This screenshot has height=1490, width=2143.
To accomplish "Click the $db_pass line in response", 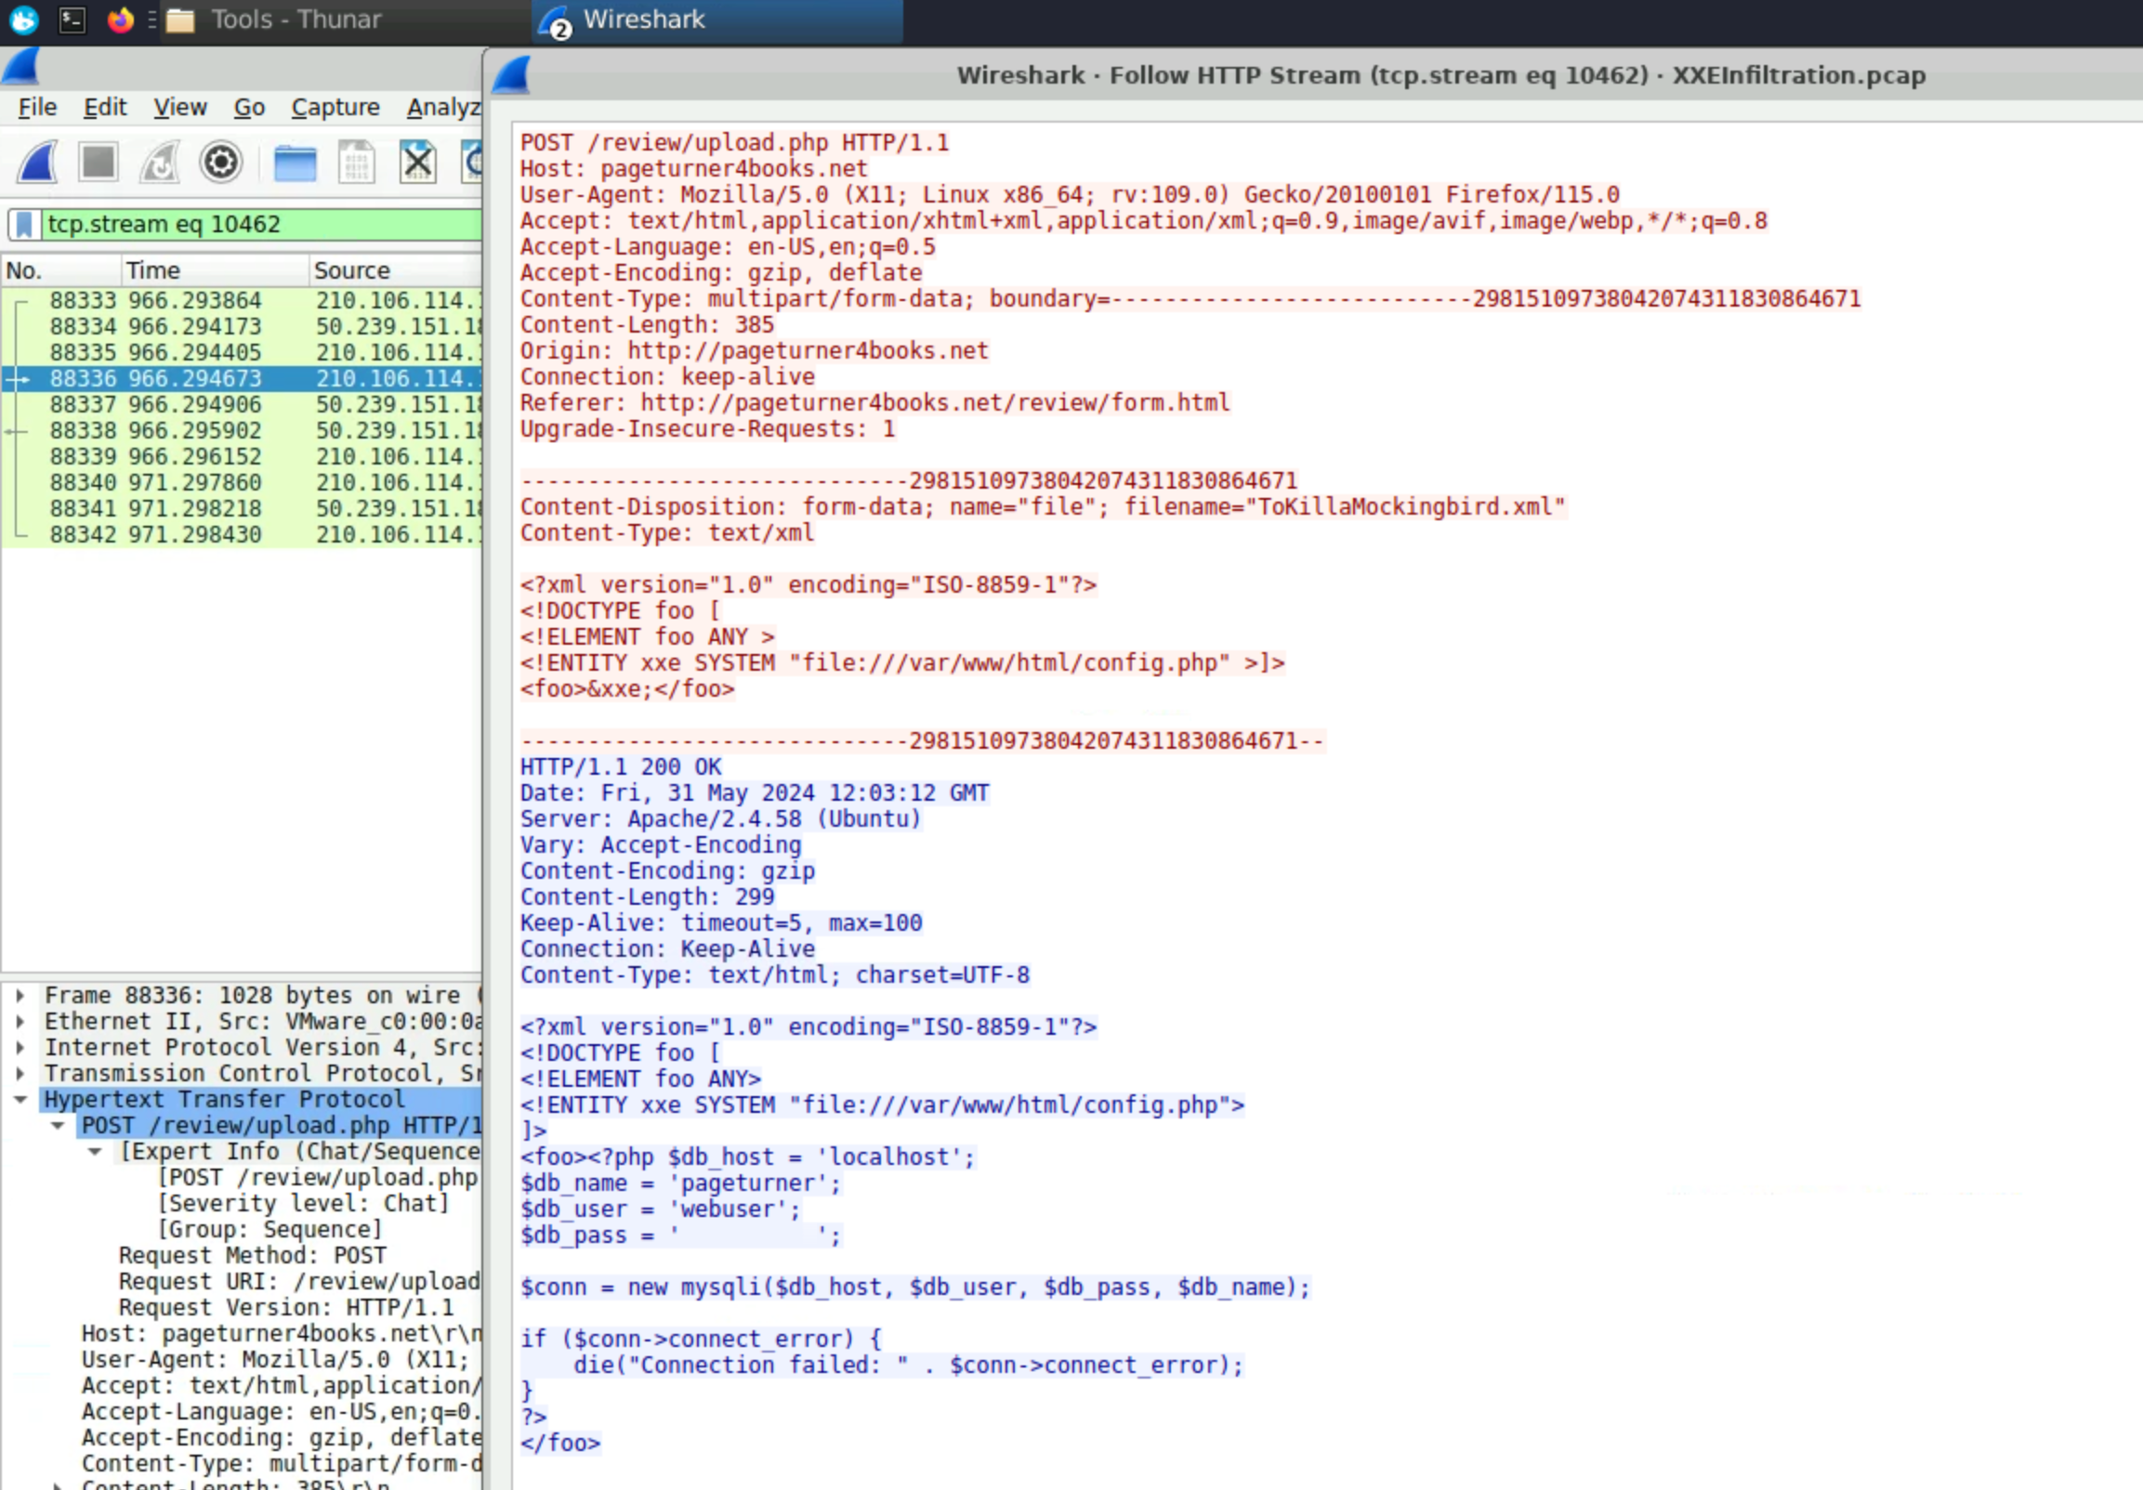I will coord(680,1236).
